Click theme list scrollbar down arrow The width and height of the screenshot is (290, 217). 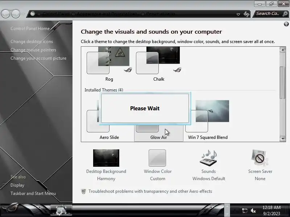283,139
